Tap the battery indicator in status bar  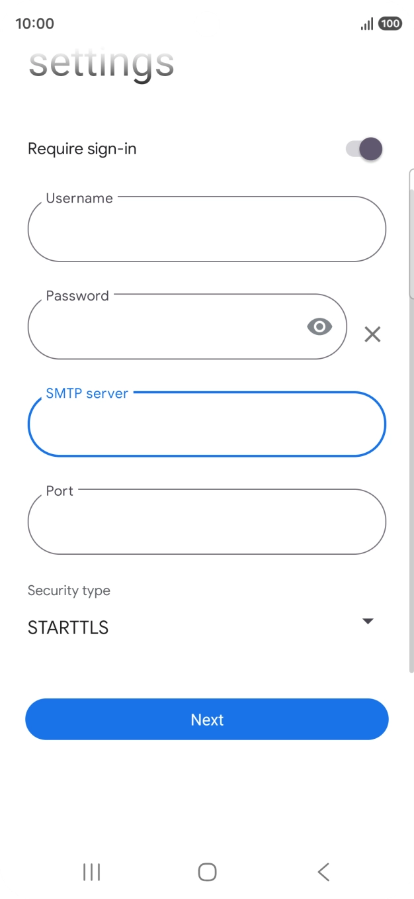[x=390, y=24]
